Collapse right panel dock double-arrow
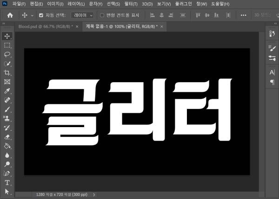Viewport: 279px width, 199px height. [275, 24]
